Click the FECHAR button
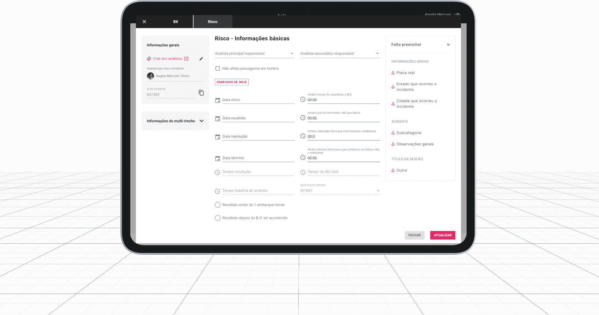 (x=414, y=235)
